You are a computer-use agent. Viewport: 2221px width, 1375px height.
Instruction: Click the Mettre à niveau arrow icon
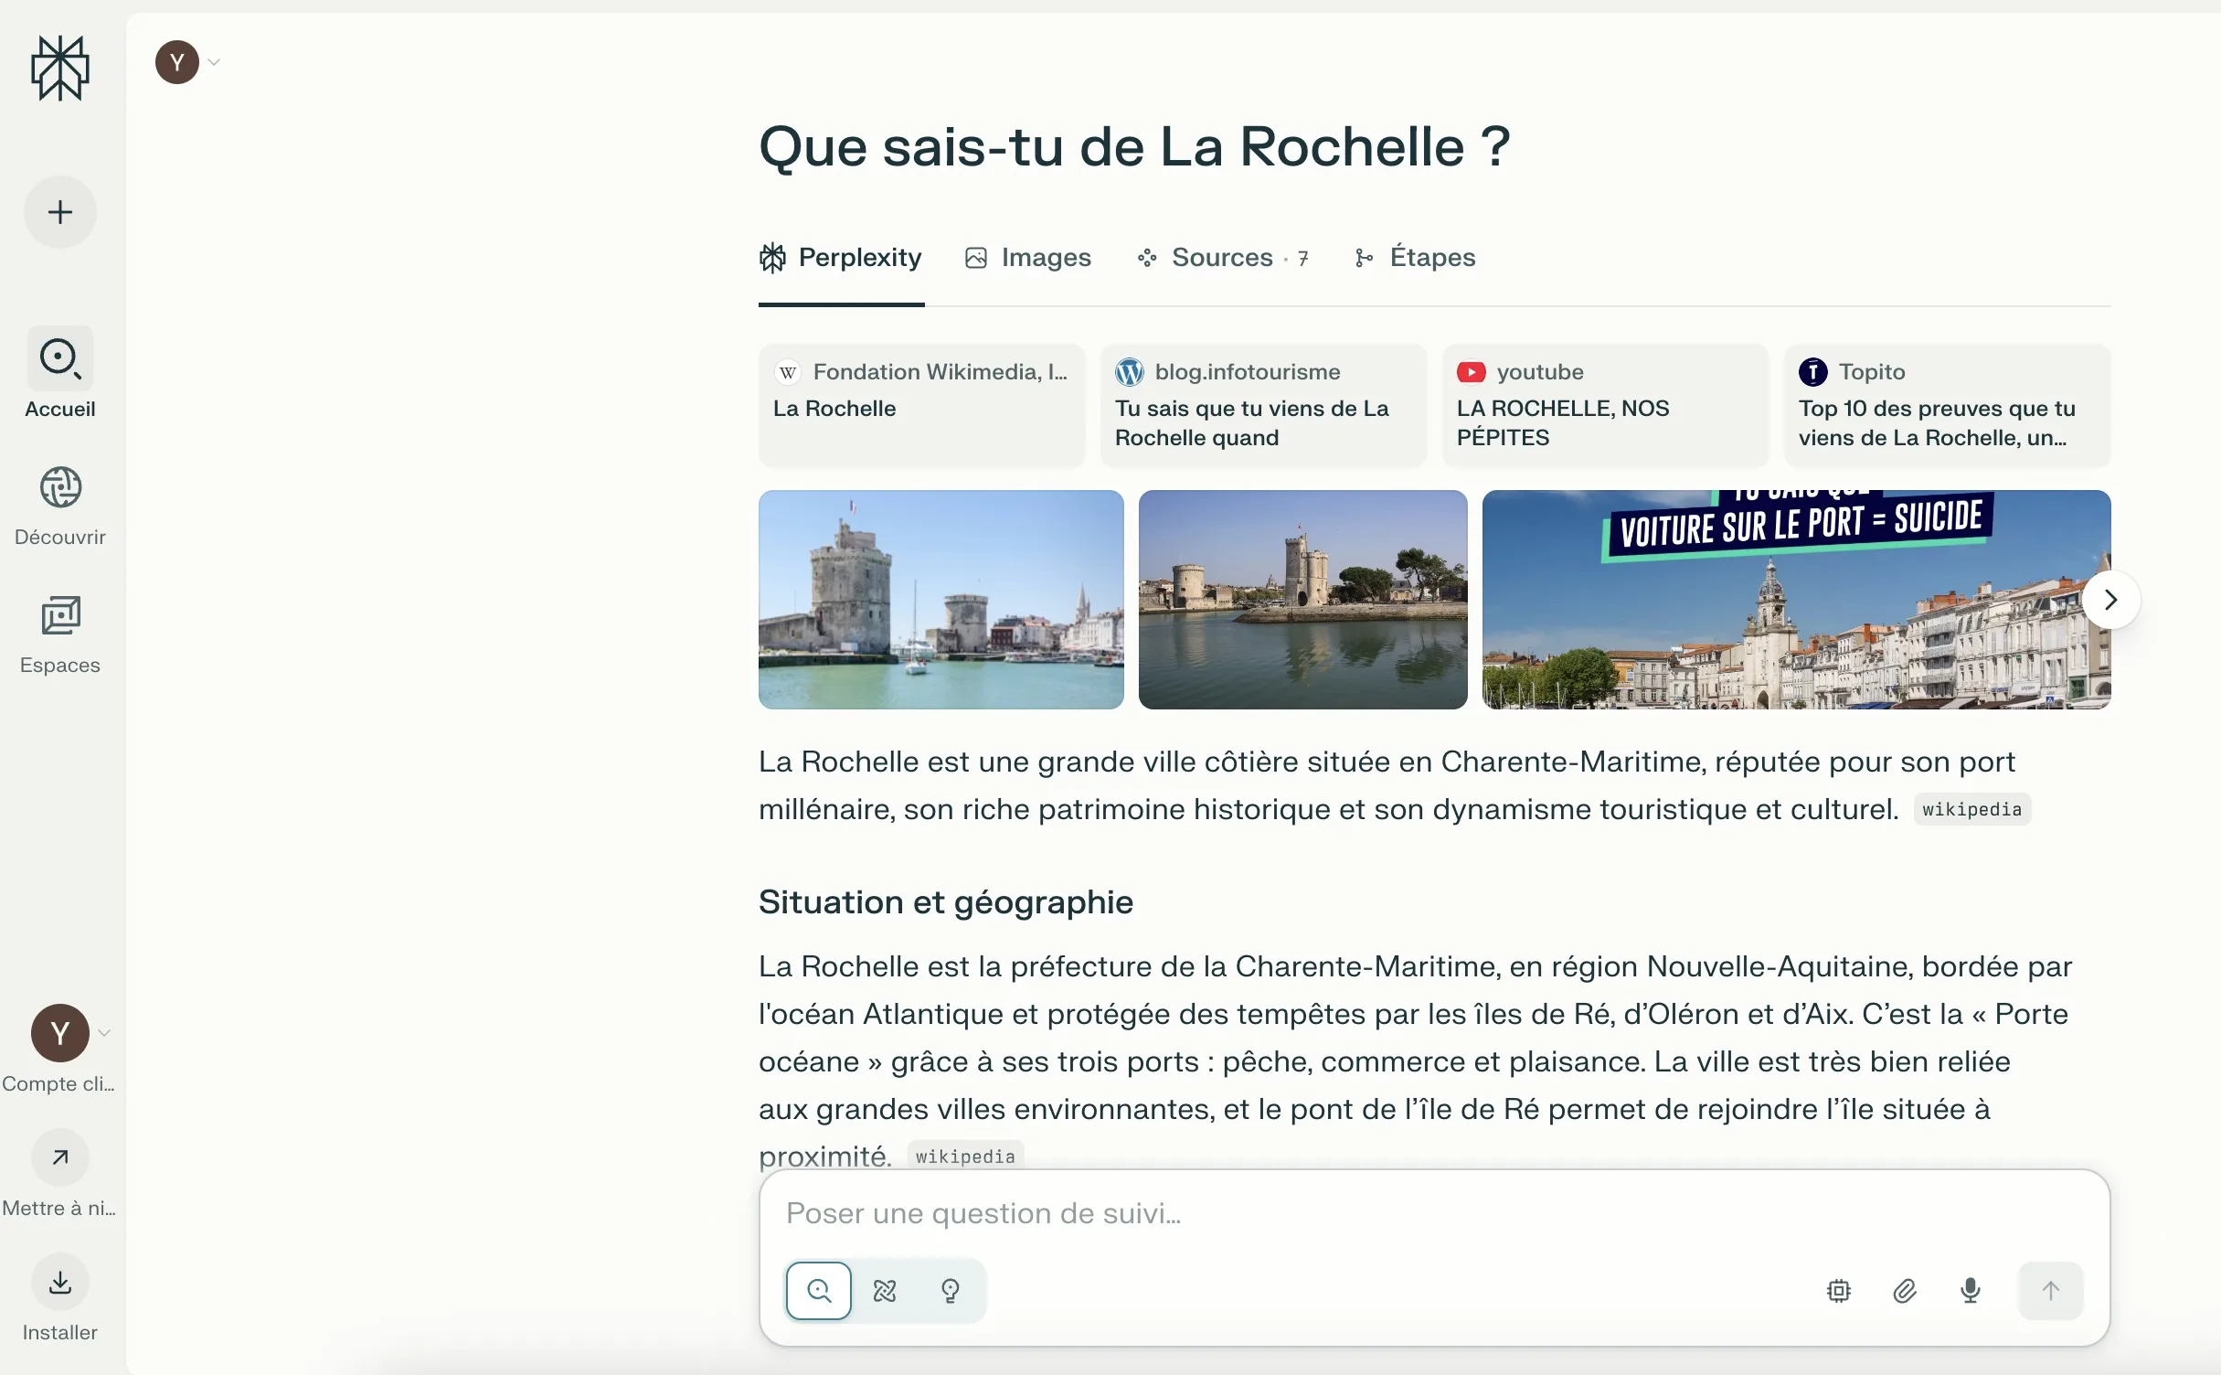(x=60, y=1157)
